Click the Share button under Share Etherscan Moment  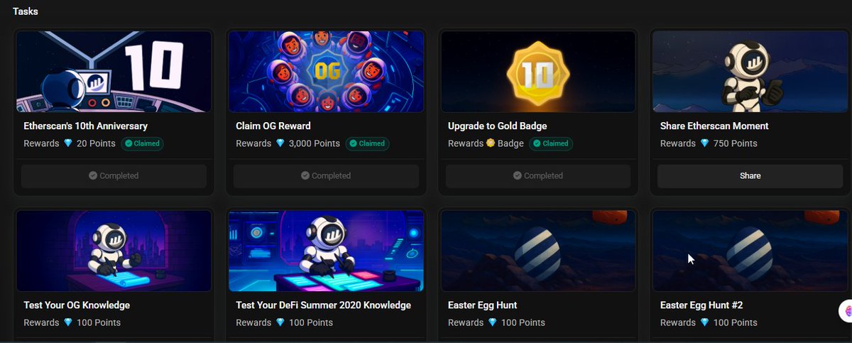750,176
